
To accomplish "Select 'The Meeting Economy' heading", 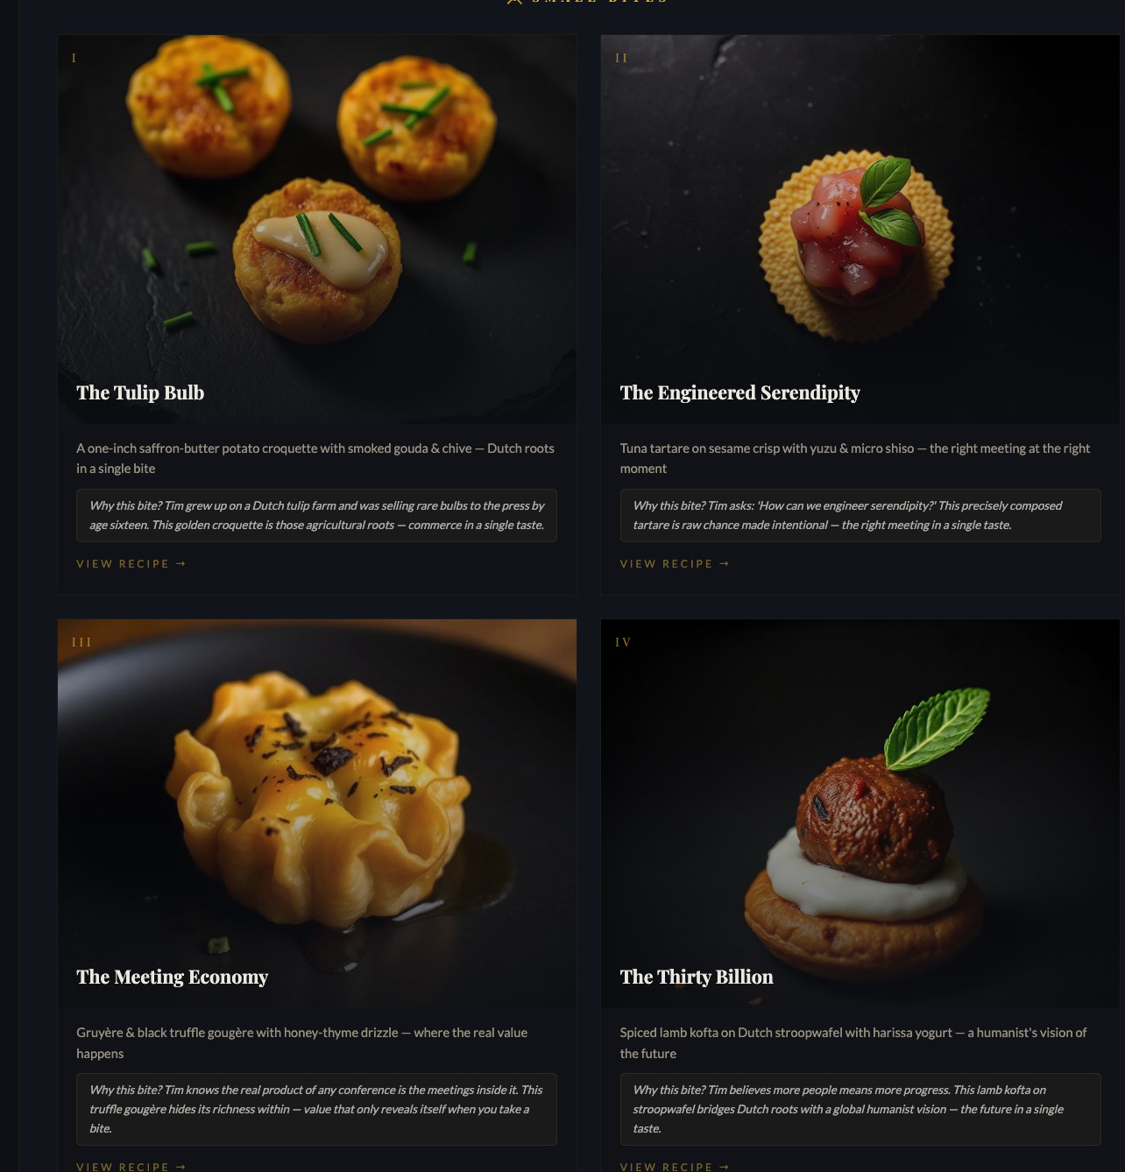I will (173, 977).
